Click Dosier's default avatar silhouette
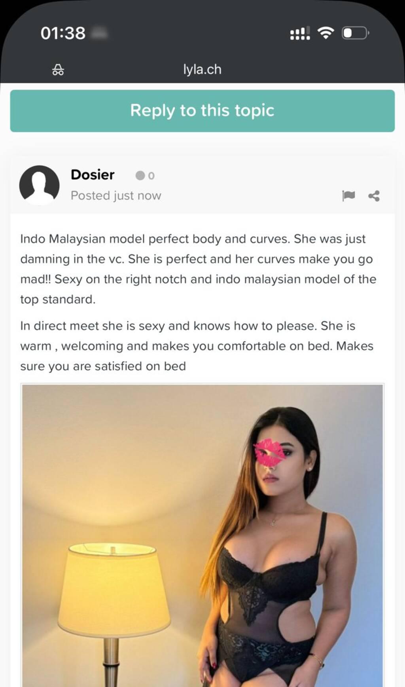405x687 pixels. tap(40, 185)
